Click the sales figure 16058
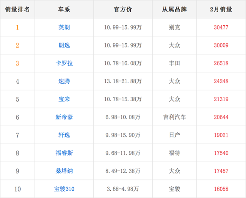This screenshot has width=246, height=198. (221, 189)
